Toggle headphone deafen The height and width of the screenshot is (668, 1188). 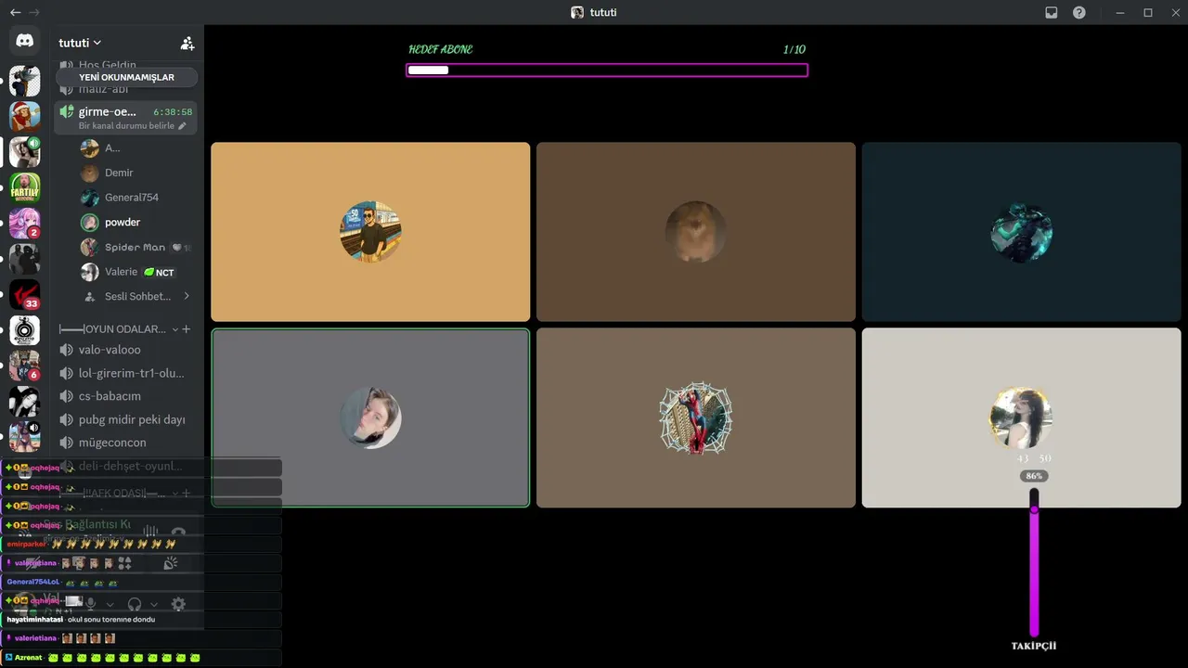[135, 604]
